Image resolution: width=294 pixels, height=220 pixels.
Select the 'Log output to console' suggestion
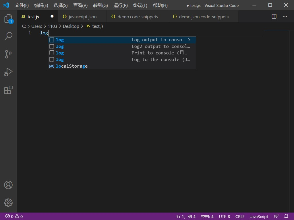(x=122, y=40)
